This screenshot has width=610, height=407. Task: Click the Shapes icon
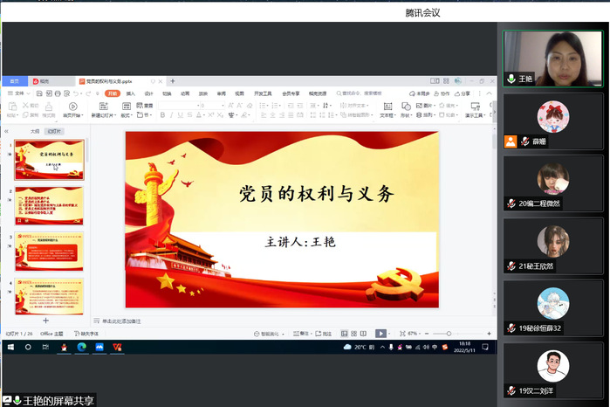(406, 107)
